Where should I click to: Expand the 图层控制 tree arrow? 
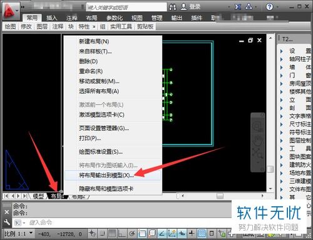tap(282, 141)
